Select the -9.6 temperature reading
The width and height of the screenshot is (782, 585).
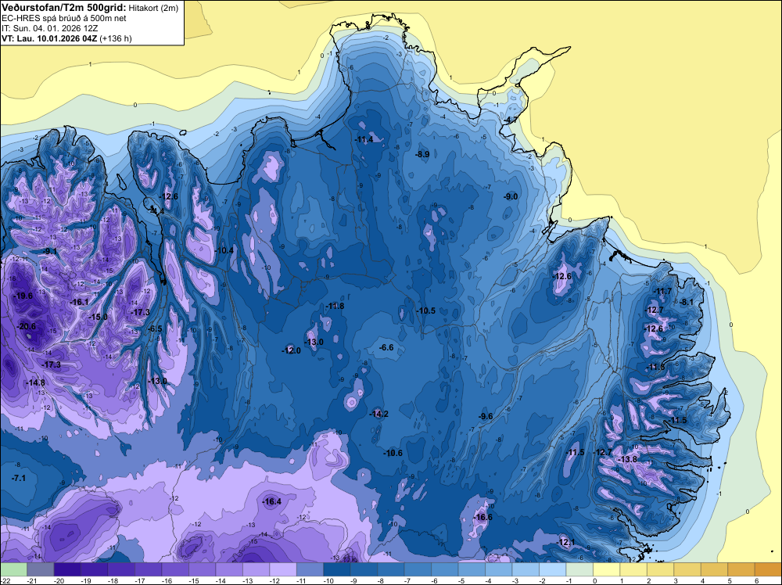tap(486, 416)
